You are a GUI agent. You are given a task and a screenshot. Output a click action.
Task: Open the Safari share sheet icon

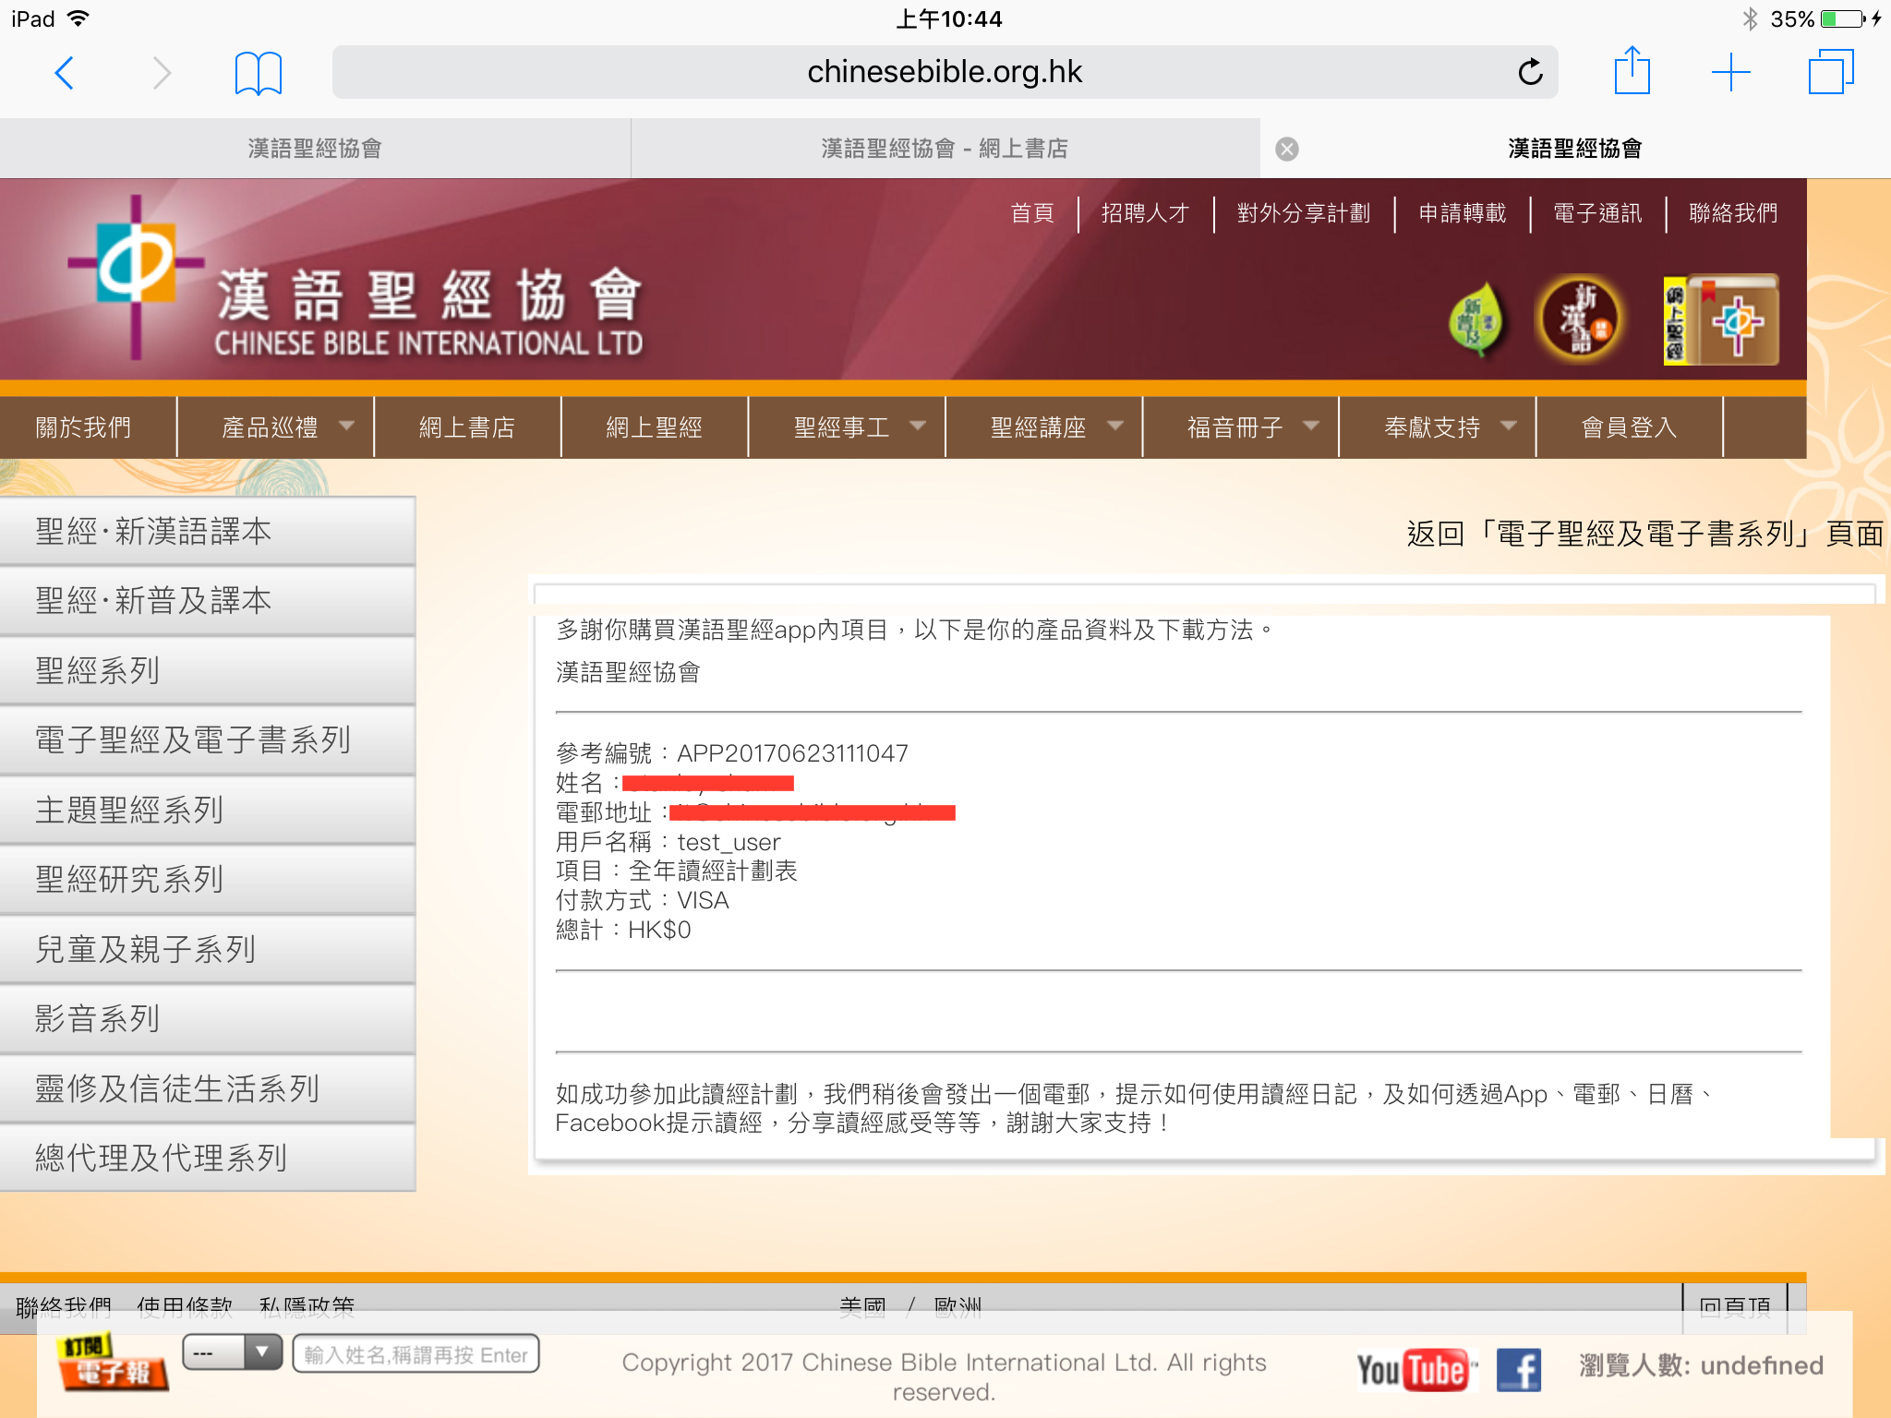point(1632,70)
